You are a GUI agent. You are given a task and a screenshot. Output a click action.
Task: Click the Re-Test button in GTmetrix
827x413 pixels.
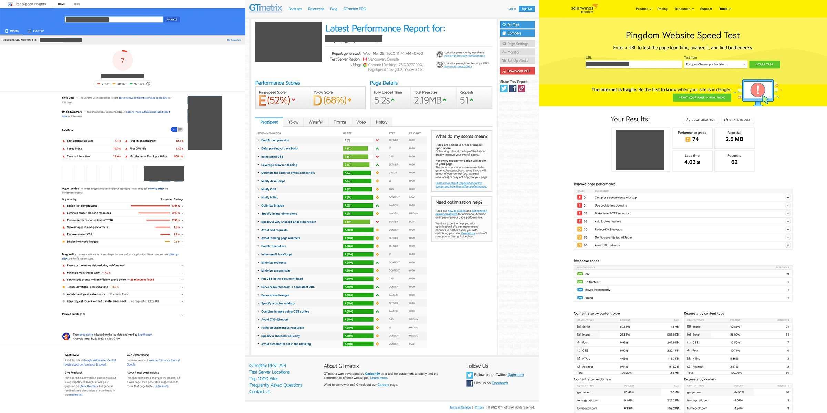[x=517, y=25]
